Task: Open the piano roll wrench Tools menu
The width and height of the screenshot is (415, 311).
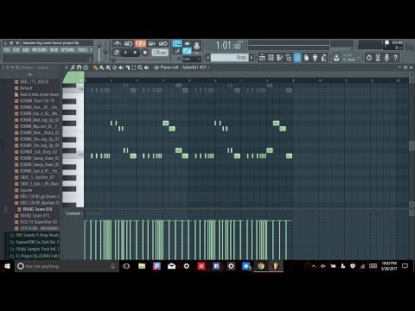Action: tap(73, 67)
